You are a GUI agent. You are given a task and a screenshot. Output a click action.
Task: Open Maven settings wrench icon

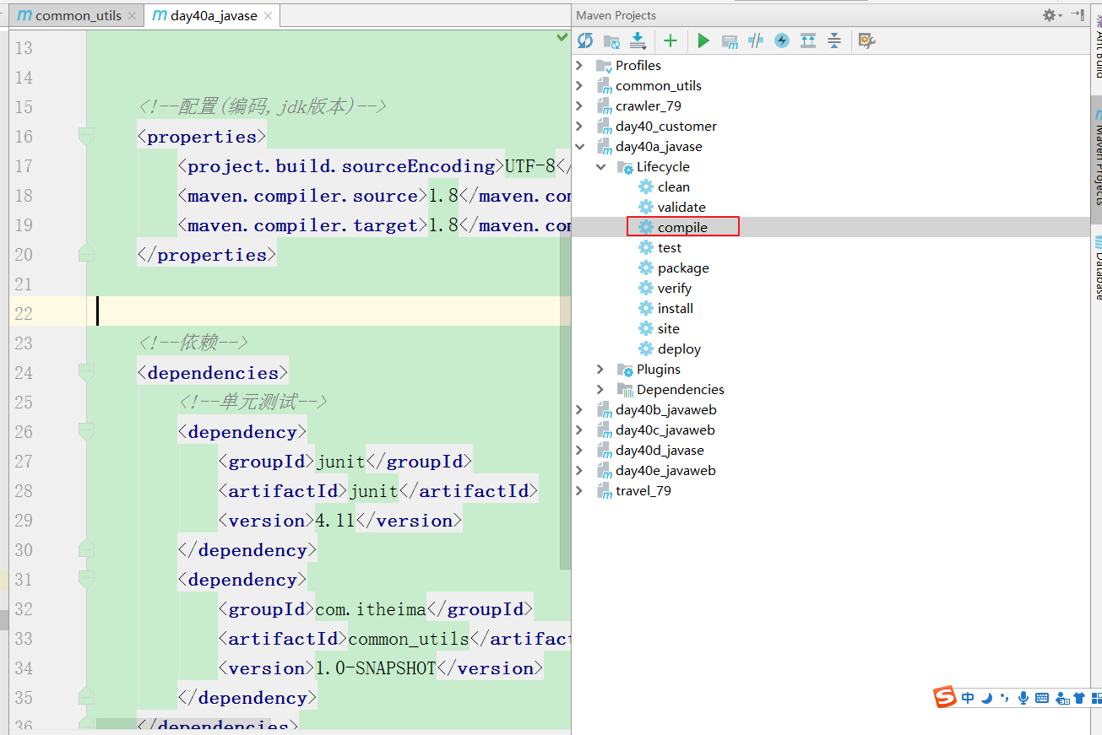(x=866, y=41)
